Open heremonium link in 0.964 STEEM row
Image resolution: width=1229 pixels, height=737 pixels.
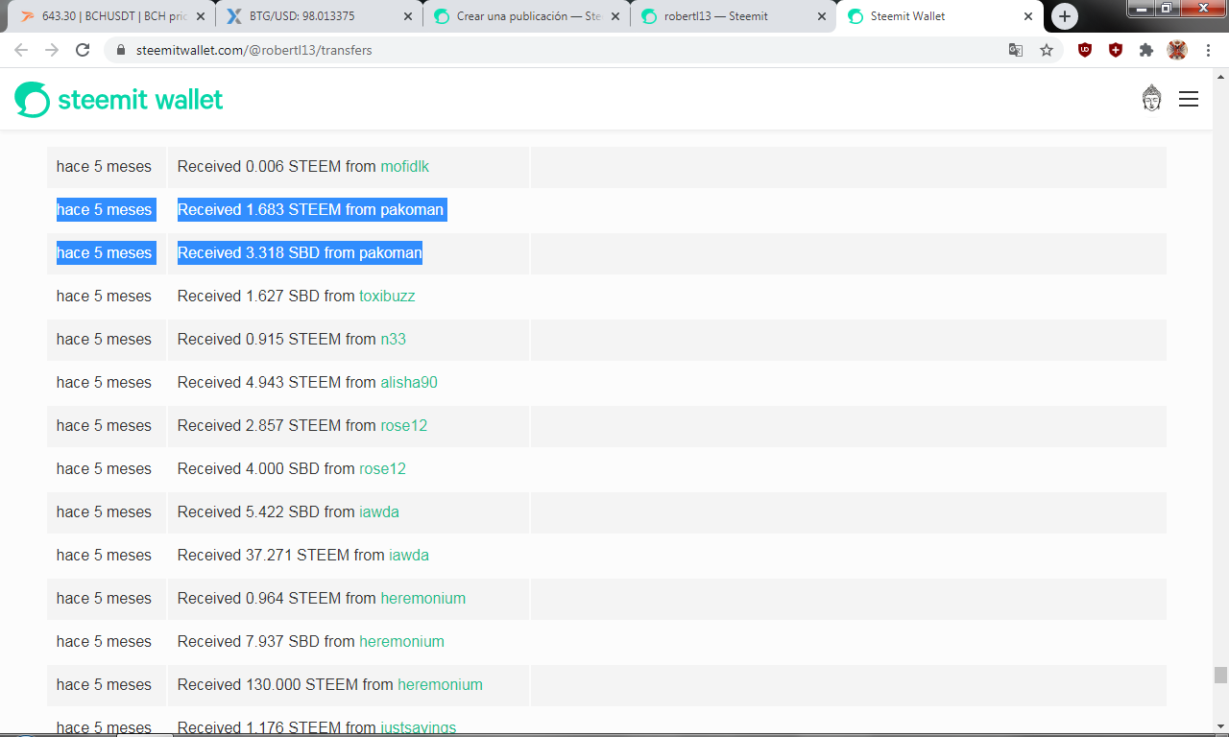[x=422, y=598]
